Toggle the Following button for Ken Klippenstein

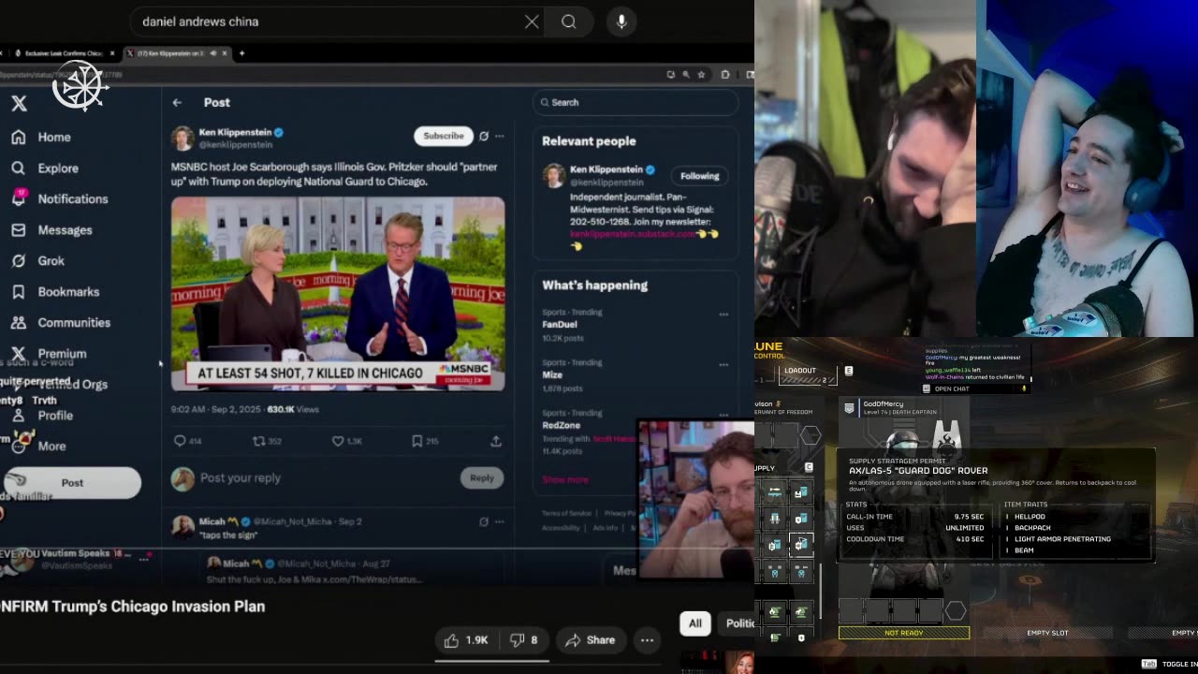tap(700, 176)
